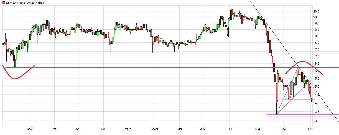Click the 14,5 price label on the price axis
The image size is (339, 135).
pyautogui.click(x=316, y=95)
